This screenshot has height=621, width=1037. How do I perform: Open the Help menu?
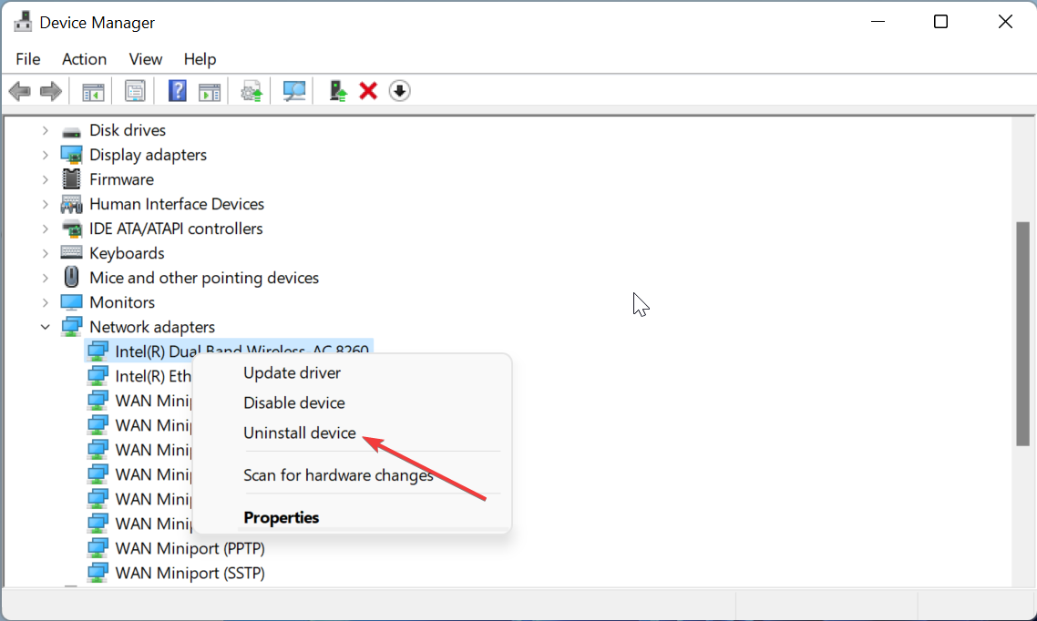tap(200, 59)
